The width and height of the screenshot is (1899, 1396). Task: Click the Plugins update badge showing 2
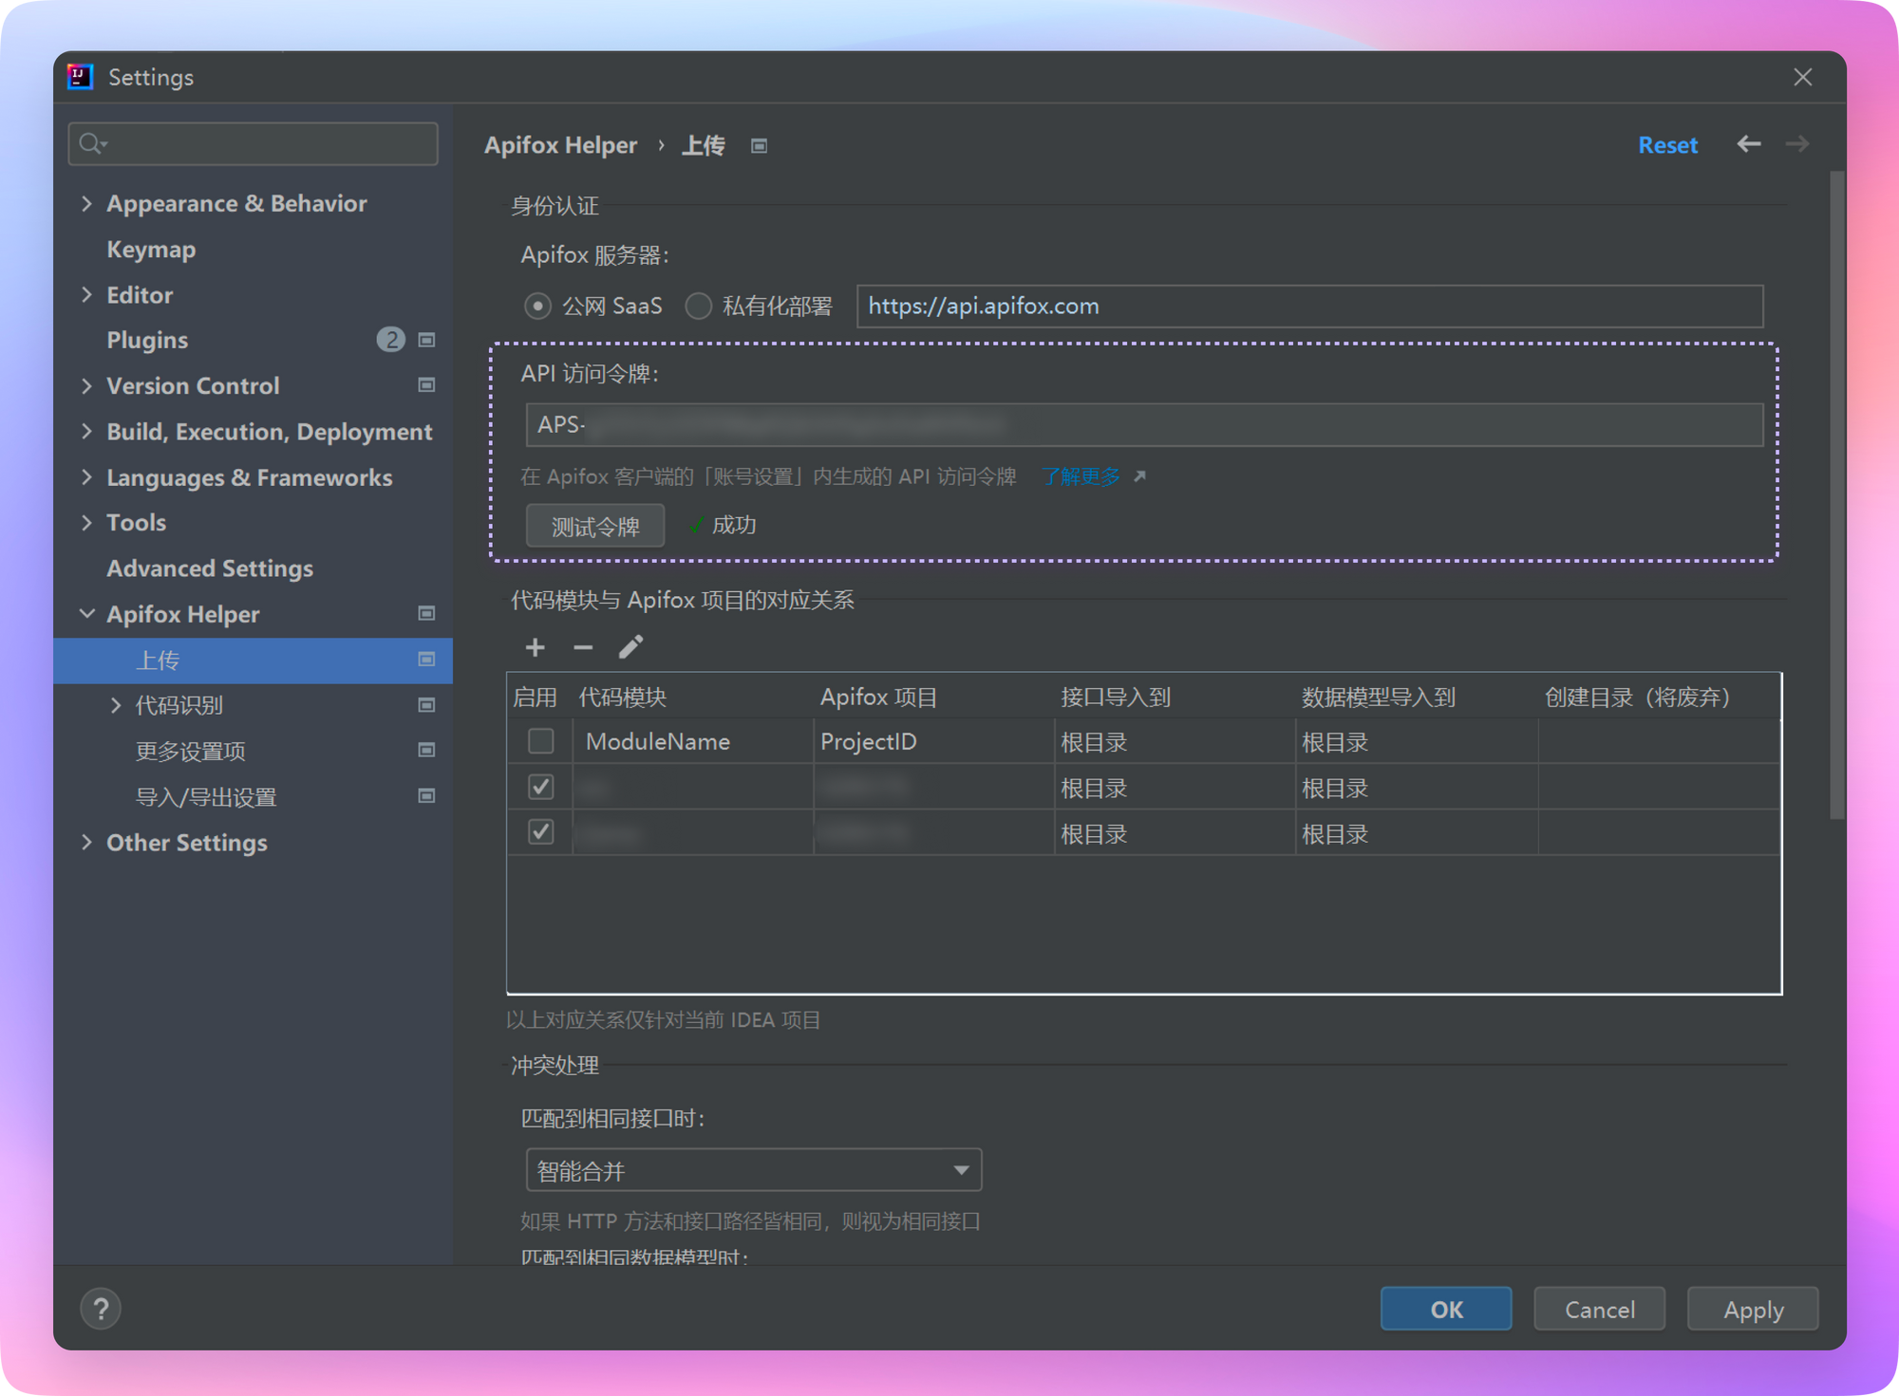point(390,340)
